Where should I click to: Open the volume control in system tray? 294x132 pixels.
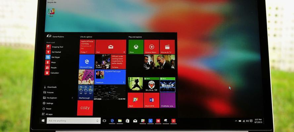(x=247, y=121)
